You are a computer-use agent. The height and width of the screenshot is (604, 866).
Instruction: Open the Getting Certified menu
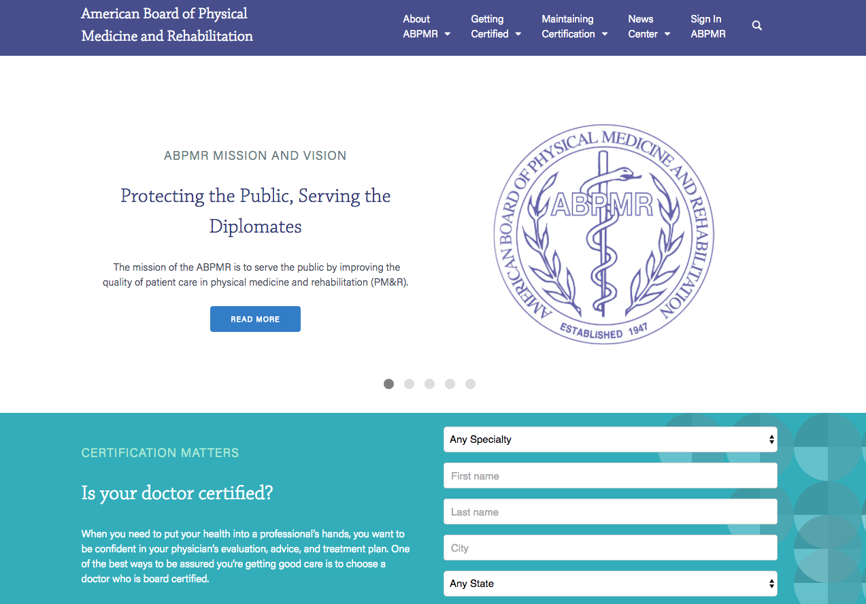pos(496,27)
